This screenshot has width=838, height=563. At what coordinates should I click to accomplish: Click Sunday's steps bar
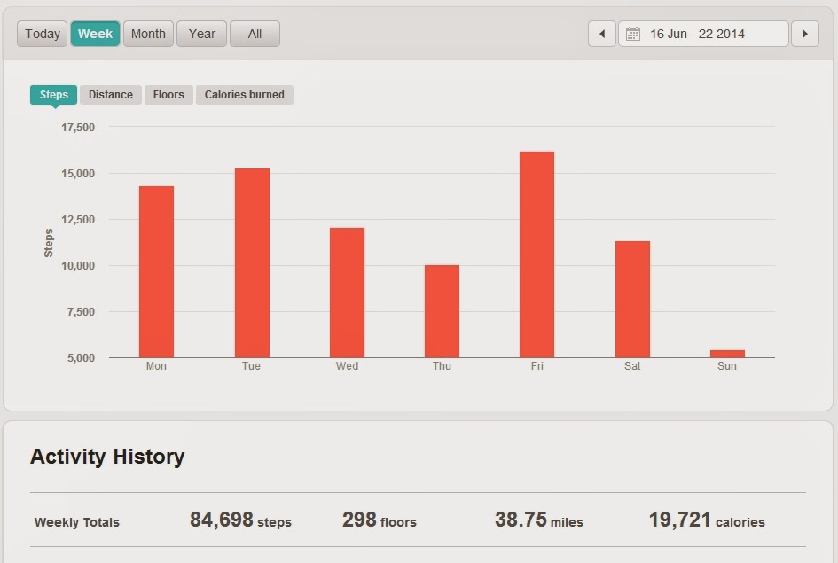point(727,354)
